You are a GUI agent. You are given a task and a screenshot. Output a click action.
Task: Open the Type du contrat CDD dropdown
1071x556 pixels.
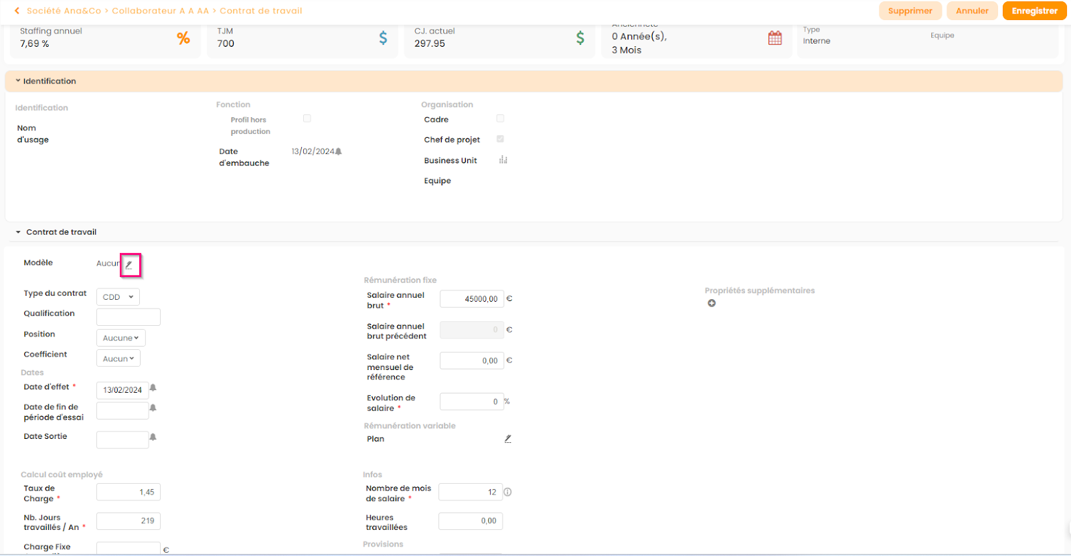[118, 297]
